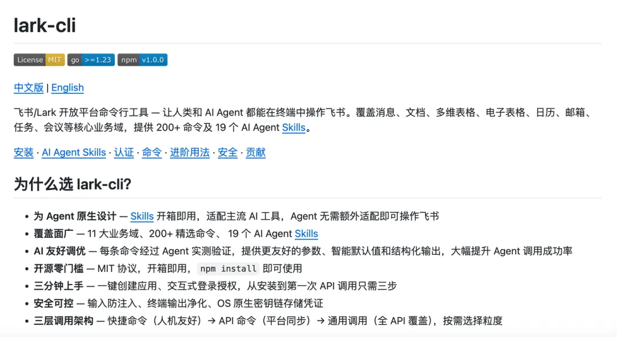Click the lark-cli page title
Viewport: 617px width, 337px height.
pyautogui.click(x=45, y=25)
